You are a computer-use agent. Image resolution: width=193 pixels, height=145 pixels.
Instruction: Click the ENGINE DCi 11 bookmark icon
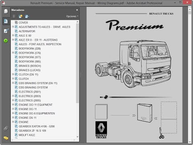[x=16, y=109]
